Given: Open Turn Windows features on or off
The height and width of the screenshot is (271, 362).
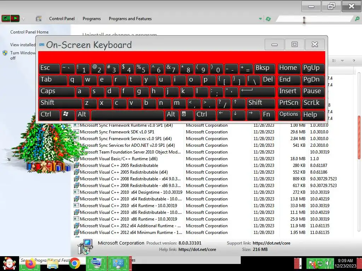Looking at the screenshot, I should 23,55.
